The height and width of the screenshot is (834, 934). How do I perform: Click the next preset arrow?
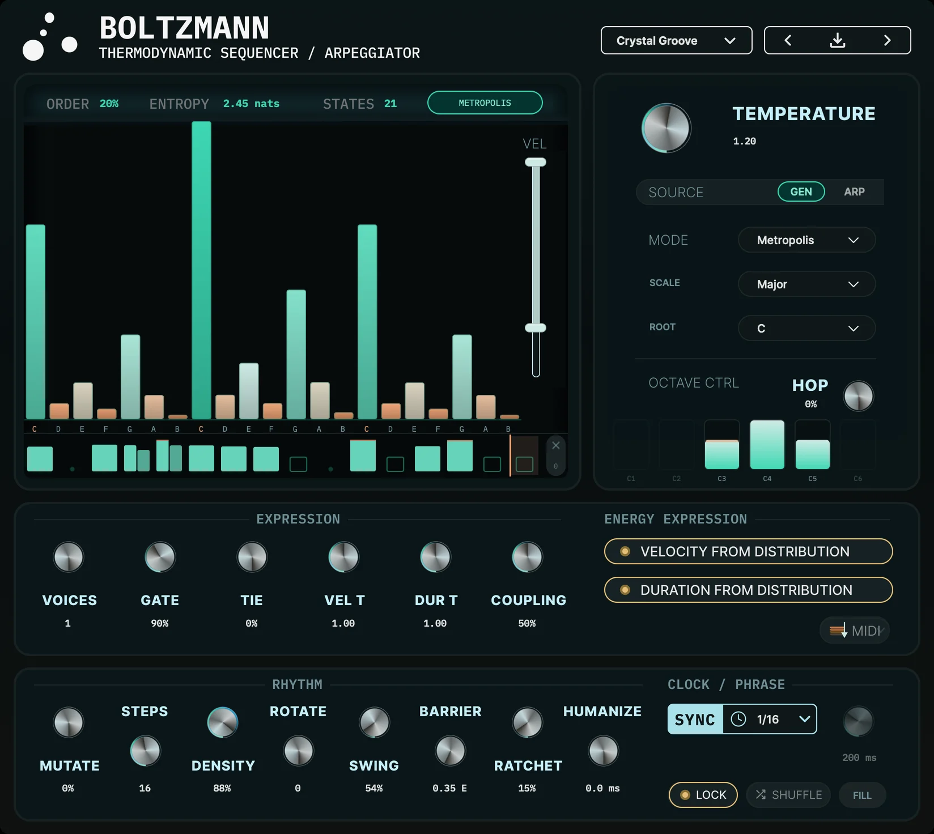coord(887,40)
